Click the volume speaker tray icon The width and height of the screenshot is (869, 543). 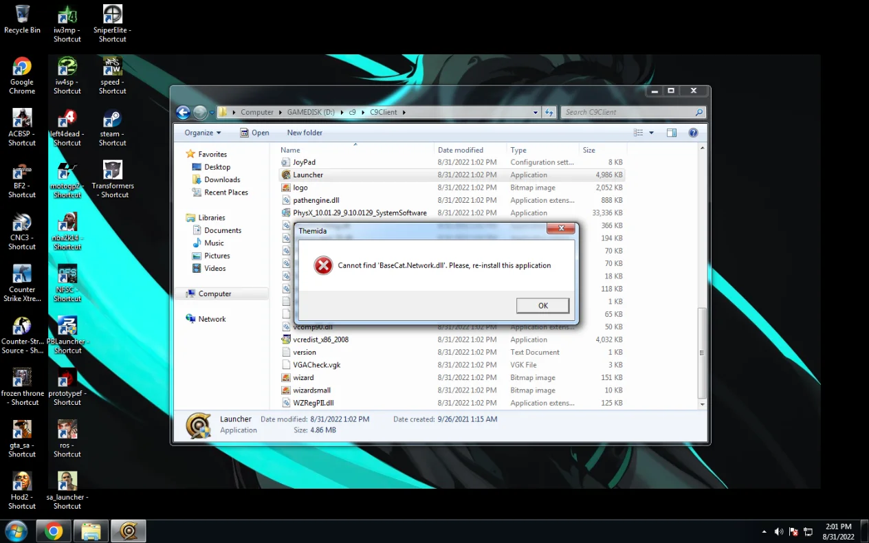click(x=779, y=531)
